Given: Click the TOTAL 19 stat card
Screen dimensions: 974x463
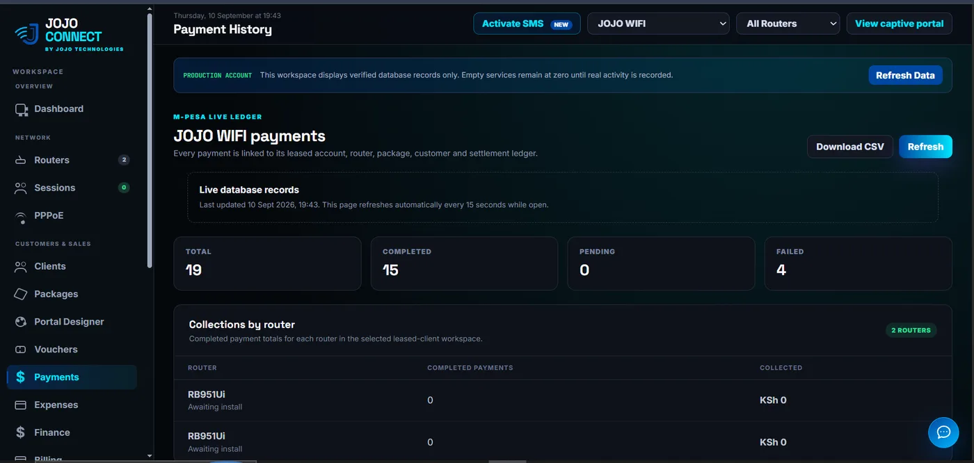Looking at the screenshot, I should tap(268, 263).
